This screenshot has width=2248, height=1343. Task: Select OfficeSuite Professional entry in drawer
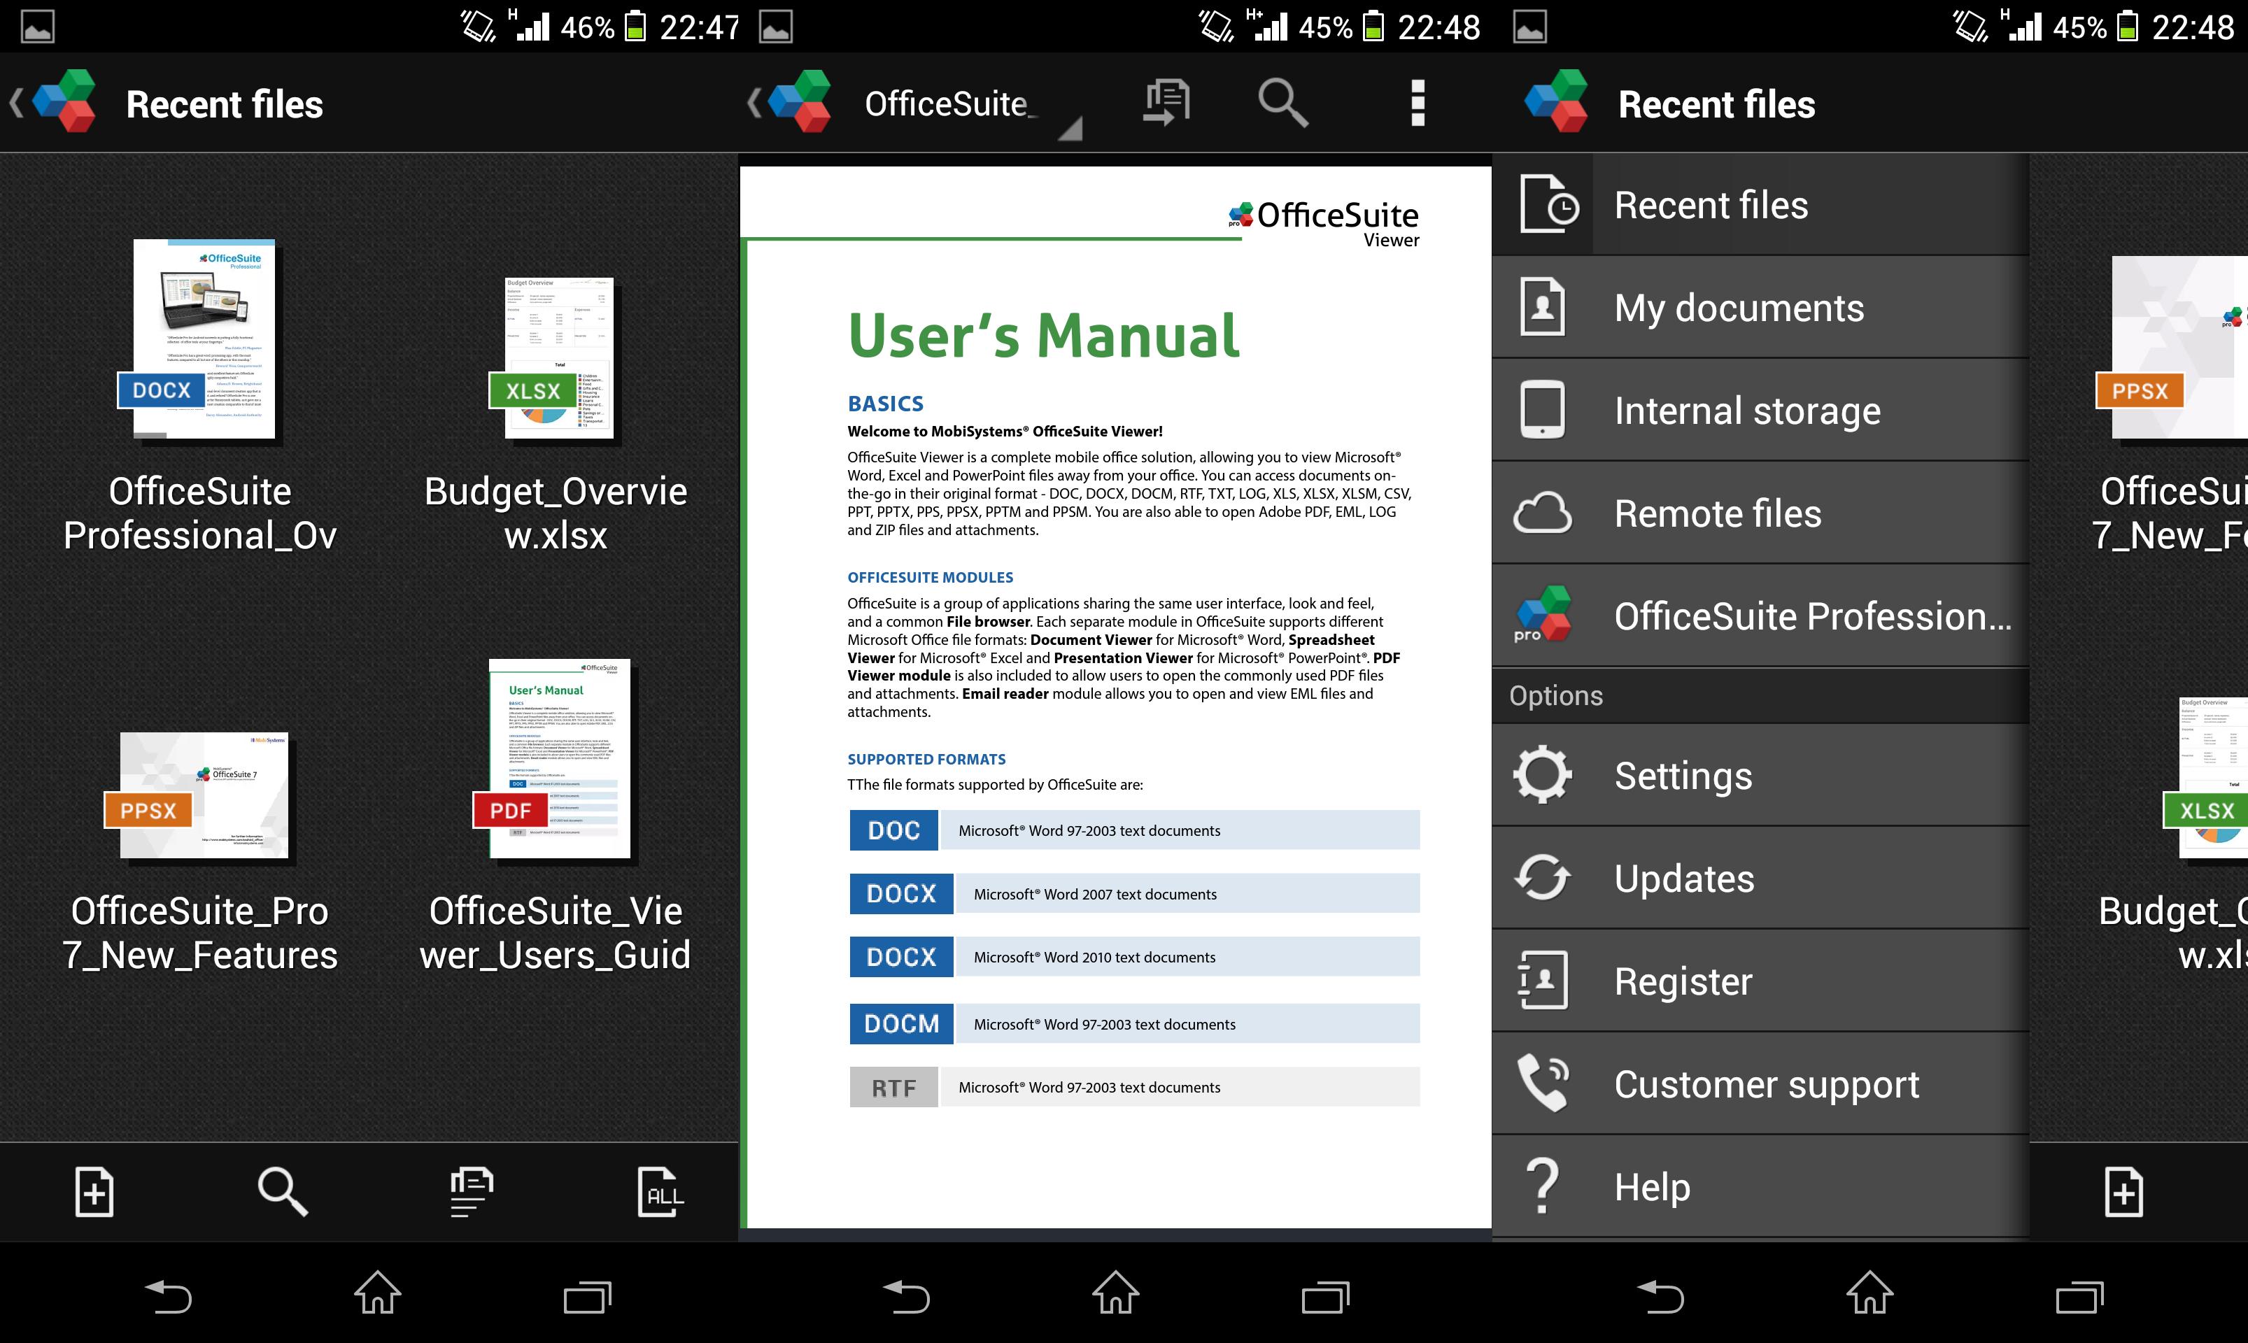[x=1760, y=616]
